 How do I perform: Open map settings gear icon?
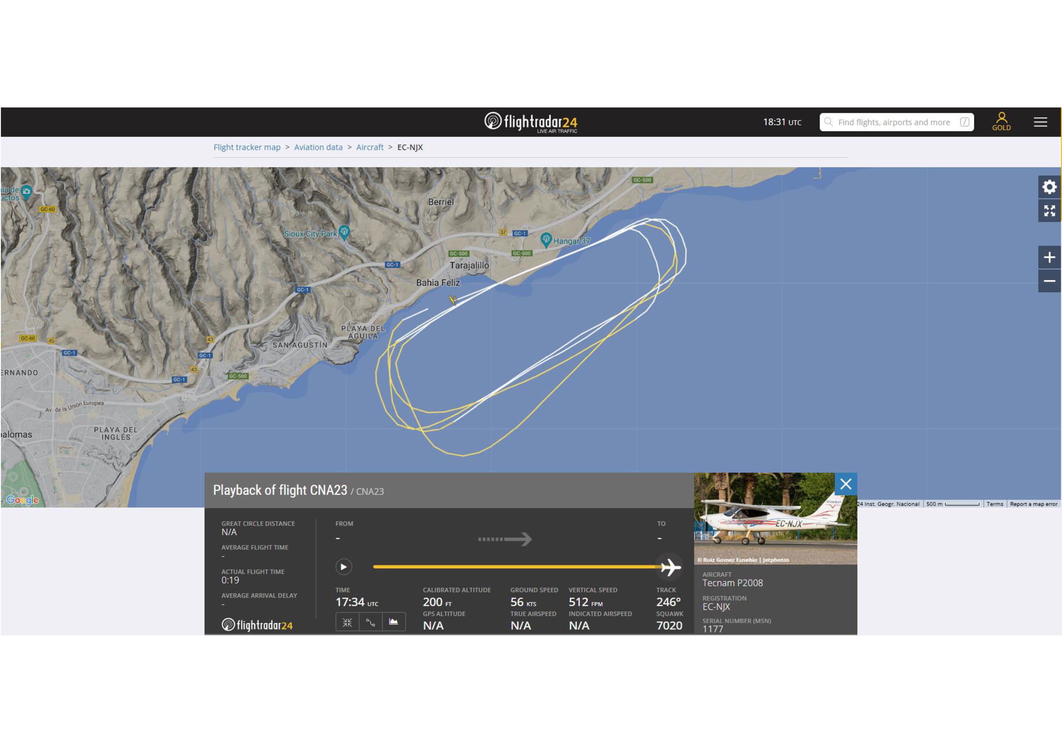1049,187
